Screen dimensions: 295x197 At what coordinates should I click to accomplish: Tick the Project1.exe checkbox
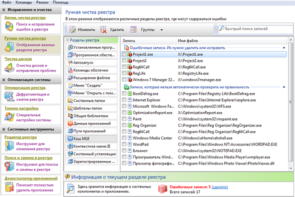pos(124,54)
